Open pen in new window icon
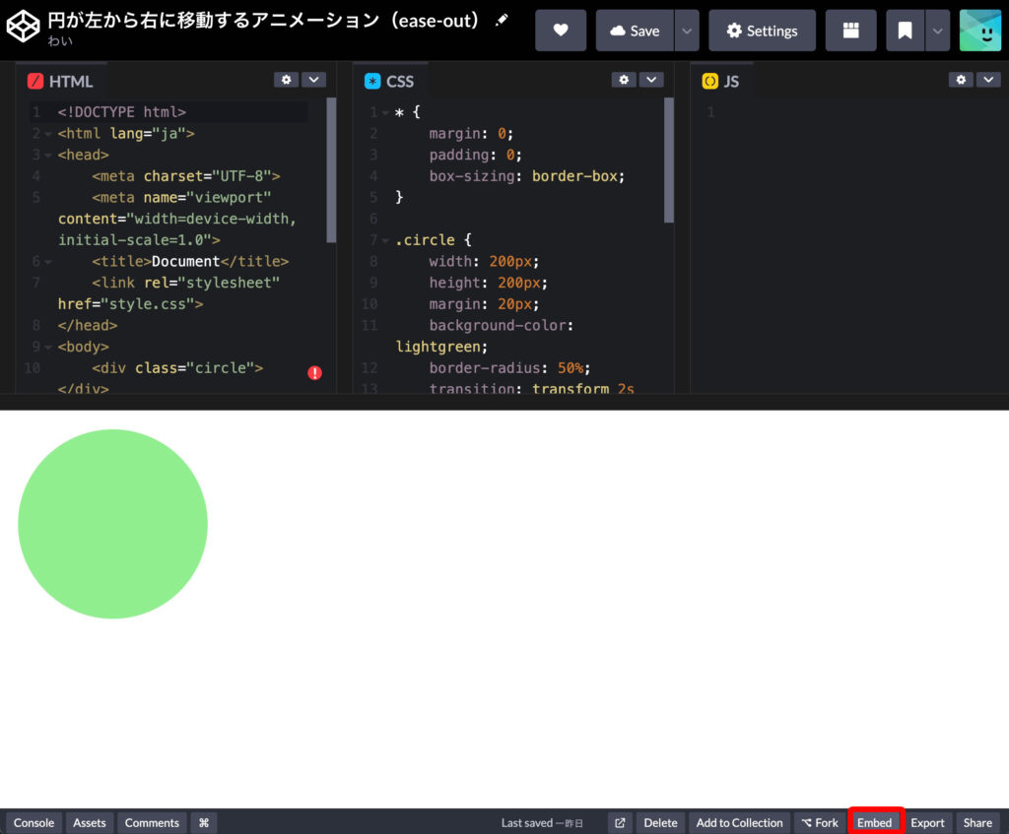This screenshot has height=834, width=1009. pyautogui.click(x=620, y=822)
